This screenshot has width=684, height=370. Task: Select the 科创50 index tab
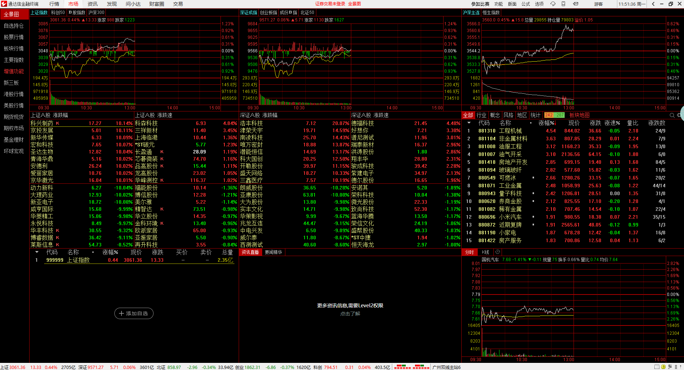pos(58,12)
